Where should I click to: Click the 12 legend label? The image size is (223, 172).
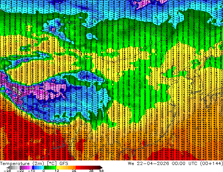[57, 171]
